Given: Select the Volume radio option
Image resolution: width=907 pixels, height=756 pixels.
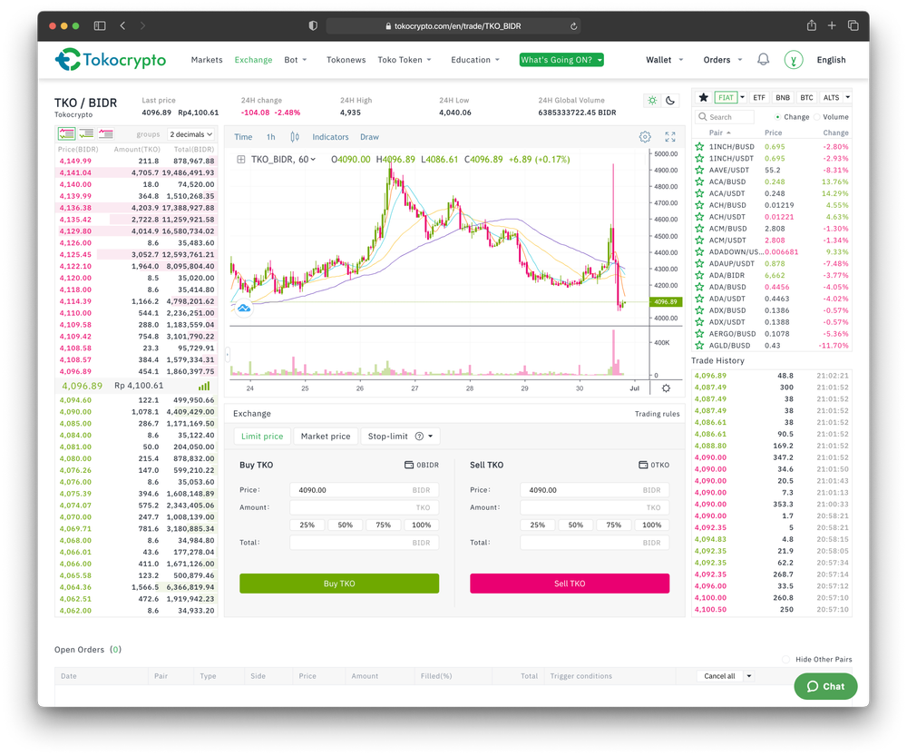Looking at the screenshot, I should [817, 117].
